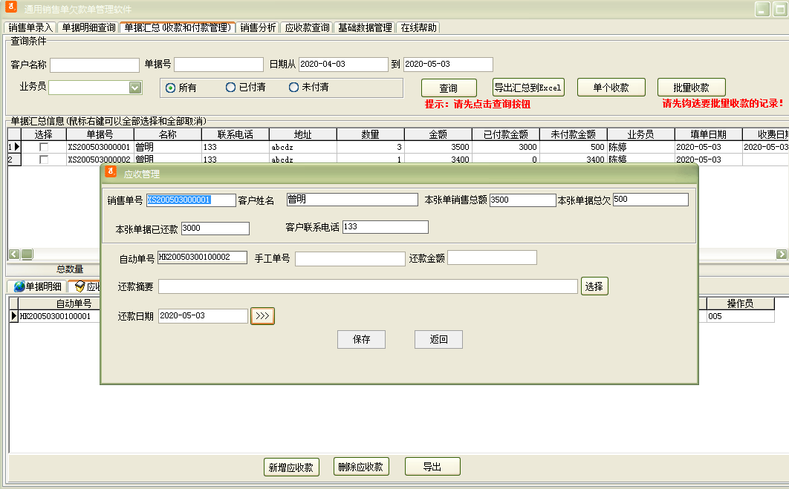Viewport: 789px width, 489px height.
Task: Click cell XS200503000002 in the grid
Action: pyautogui.click(x=100, y=160)
